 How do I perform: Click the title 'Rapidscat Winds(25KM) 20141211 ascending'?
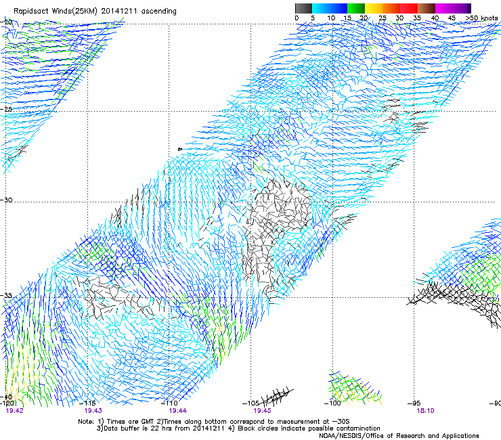[95, 12]
